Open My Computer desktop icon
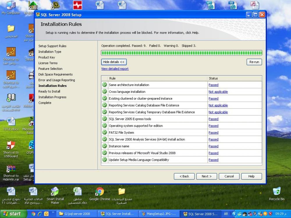291x218 pixels. pos(11,8)
